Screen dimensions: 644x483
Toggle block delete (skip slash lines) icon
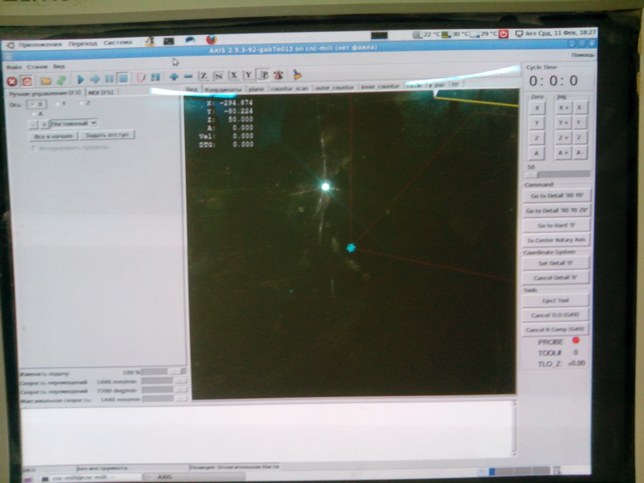tap(141, 77)
